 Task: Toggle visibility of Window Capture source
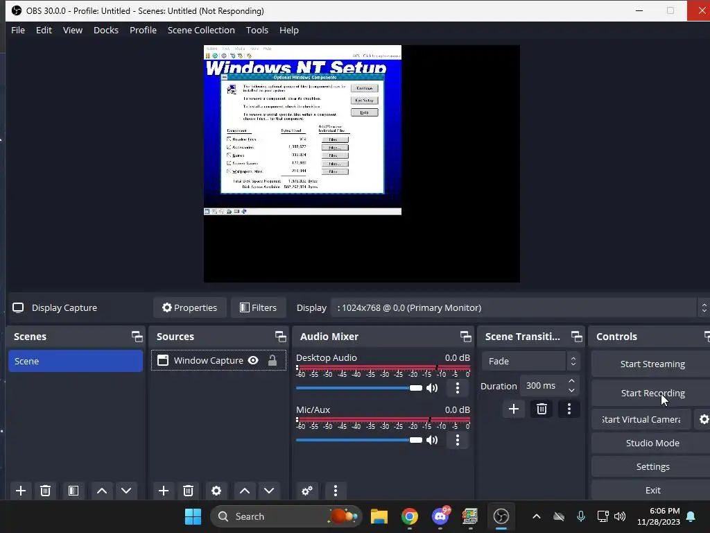(253, 360)
